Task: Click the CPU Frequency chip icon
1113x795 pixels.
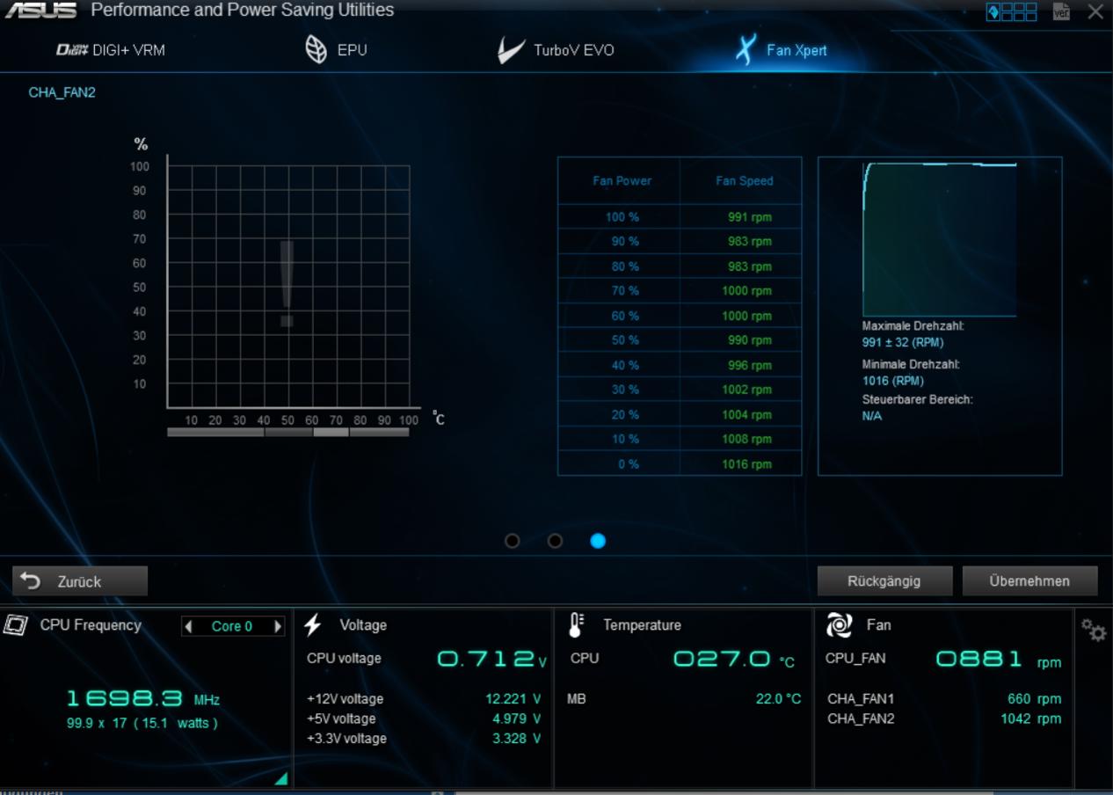Action: 16,625
